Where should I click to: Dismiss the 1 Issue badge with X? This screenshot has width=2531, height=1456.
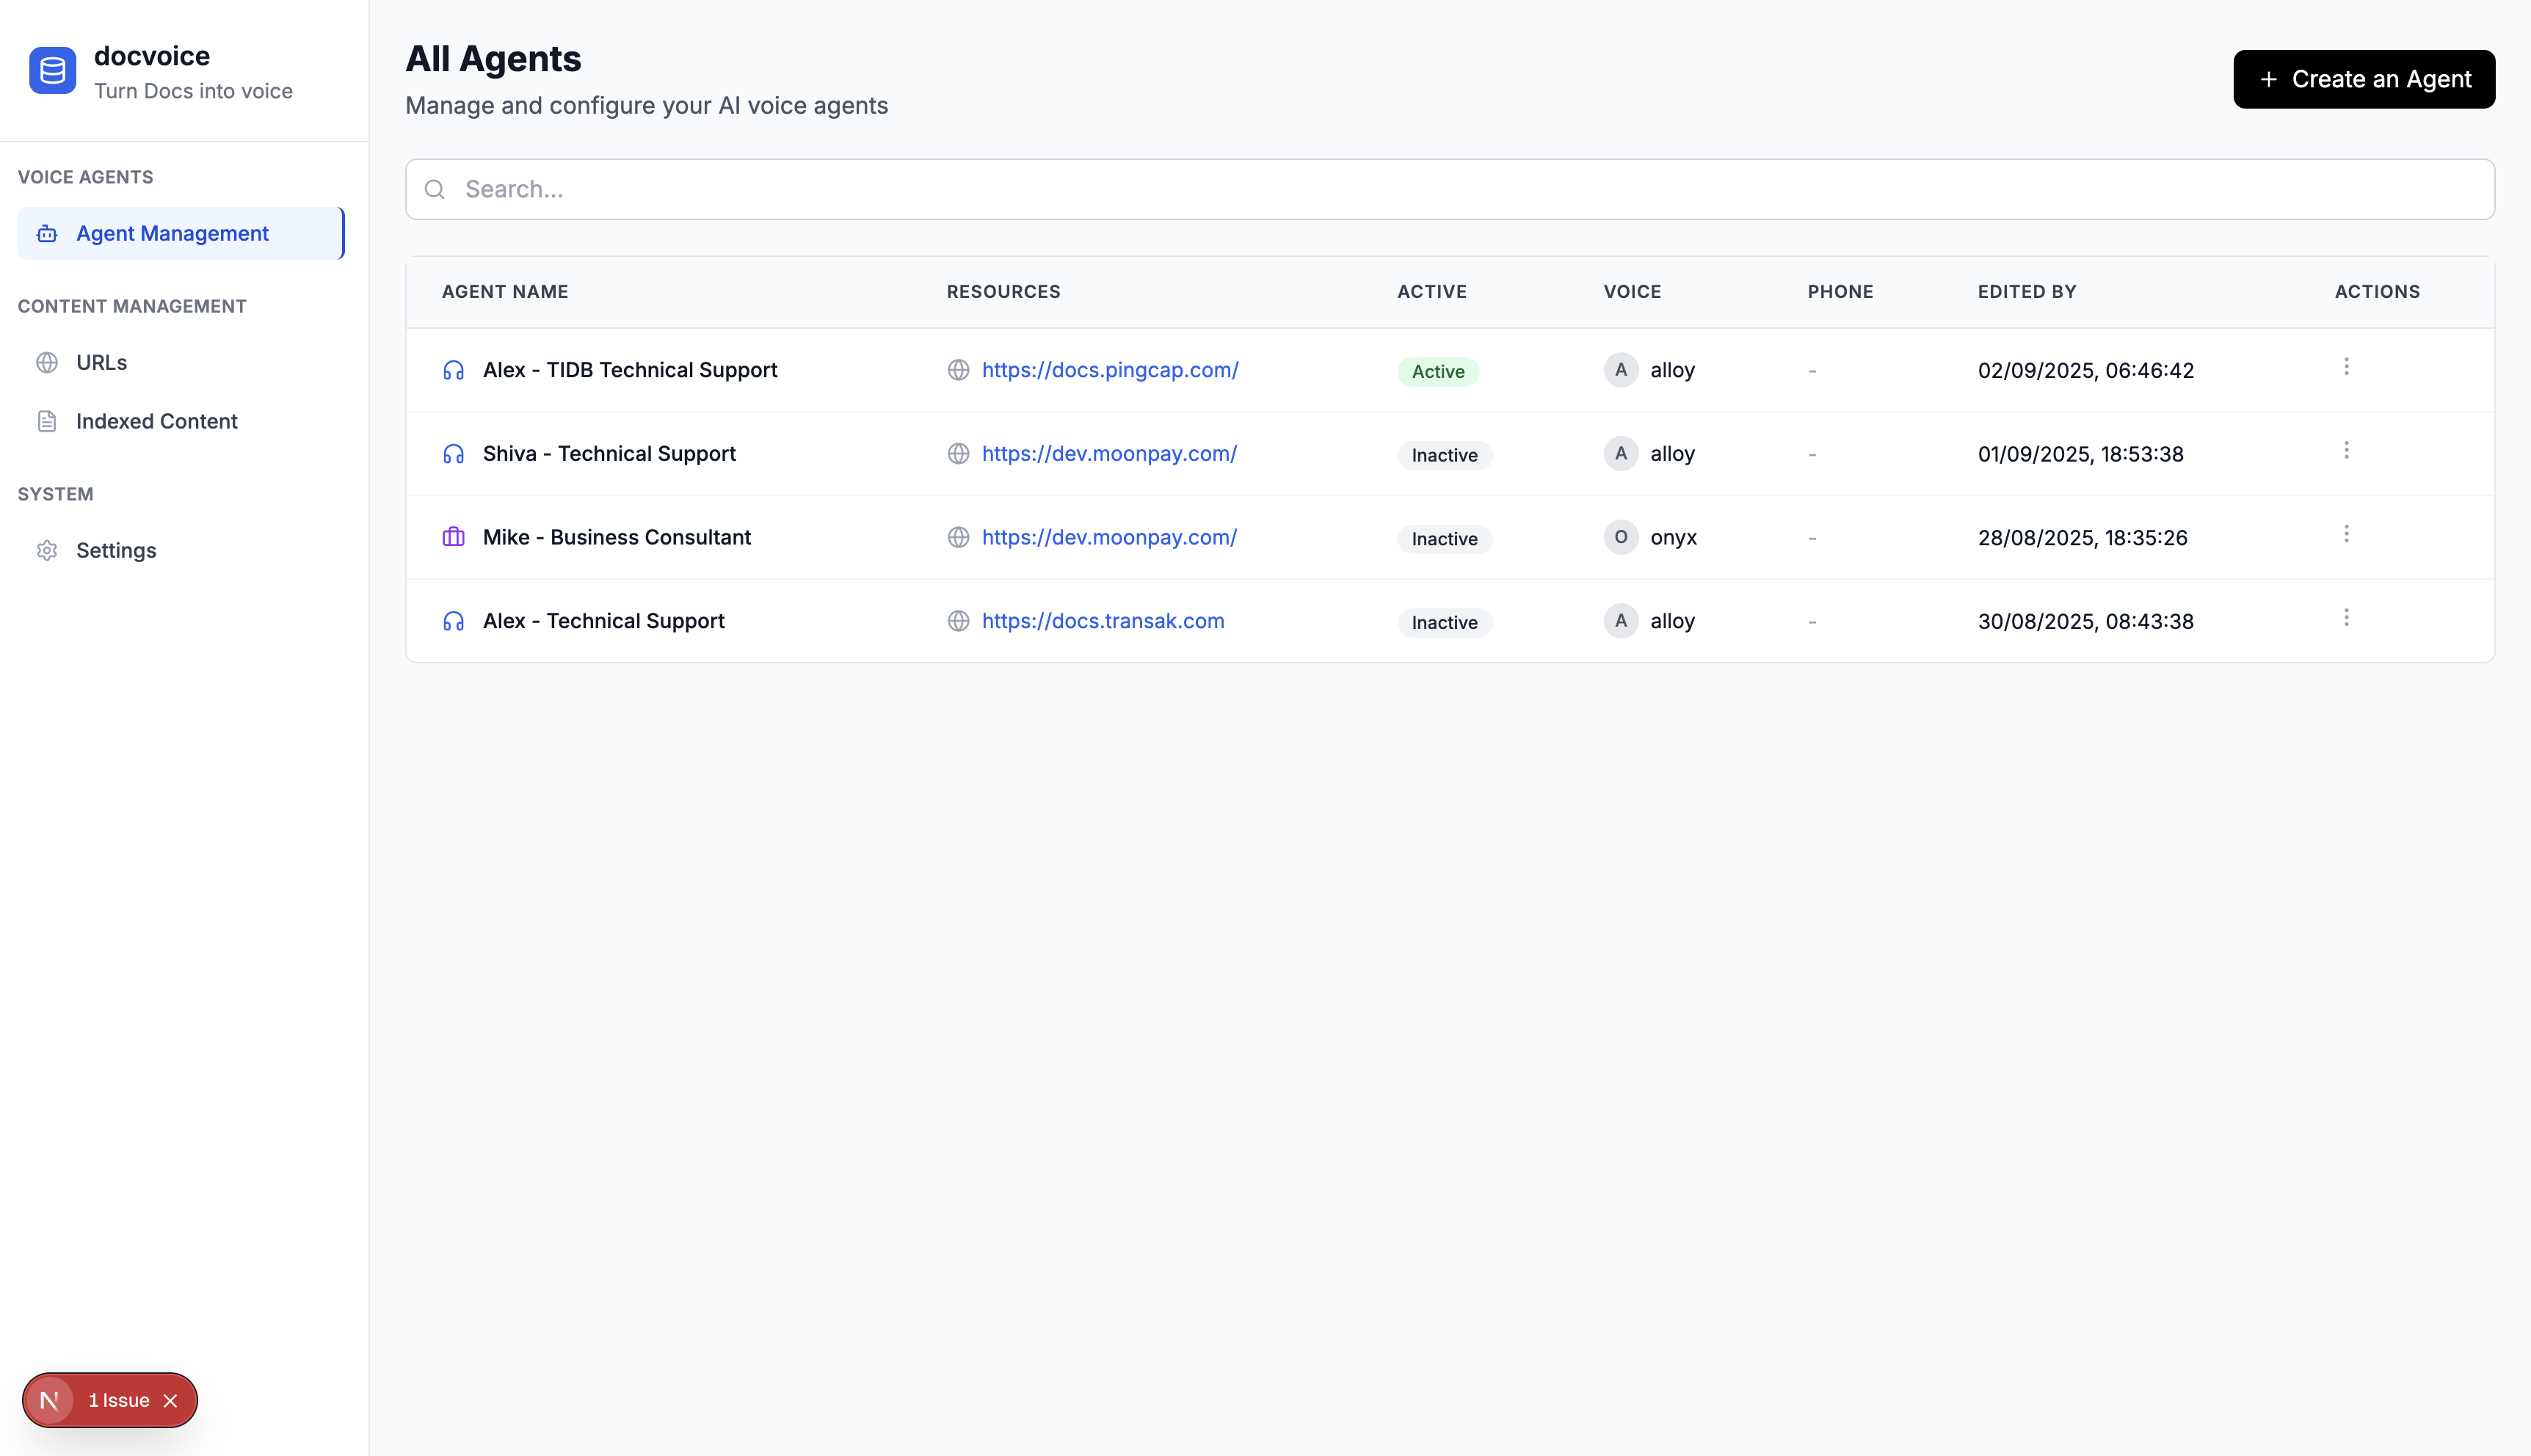pyautogui.click(x=171, y=1400)
